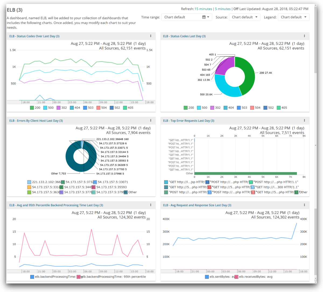Open the kebab menu on Avg Request and Response Size chart
This screenshot has height=292, width=323.
pos(304,205)
